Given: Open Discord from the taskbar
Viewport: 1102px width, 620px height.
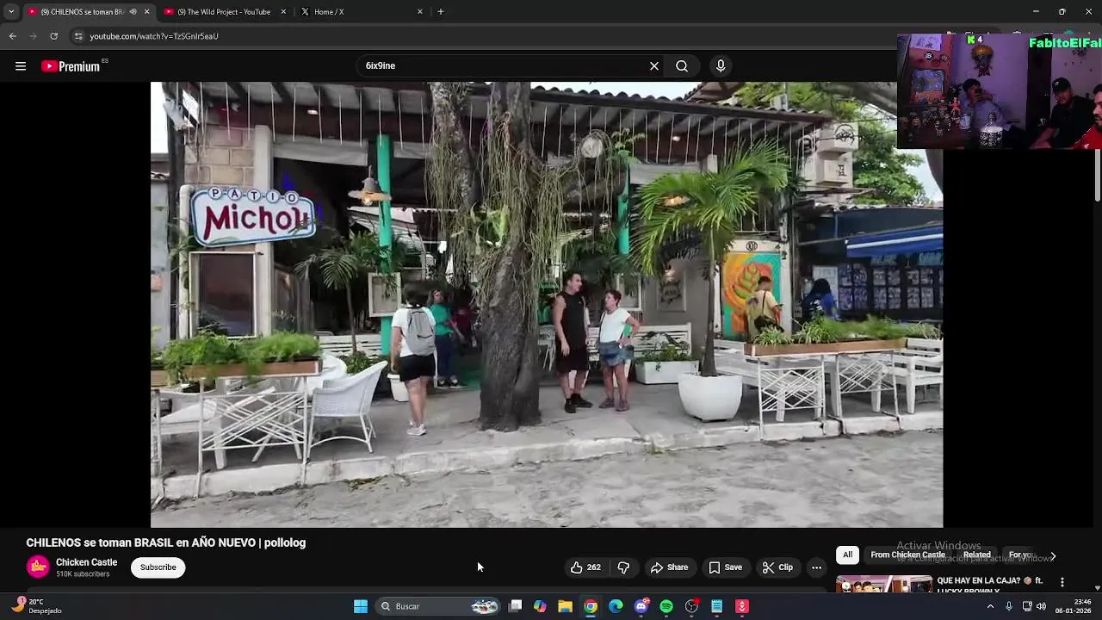Looking at the screenshot, I should click(641, 606).
